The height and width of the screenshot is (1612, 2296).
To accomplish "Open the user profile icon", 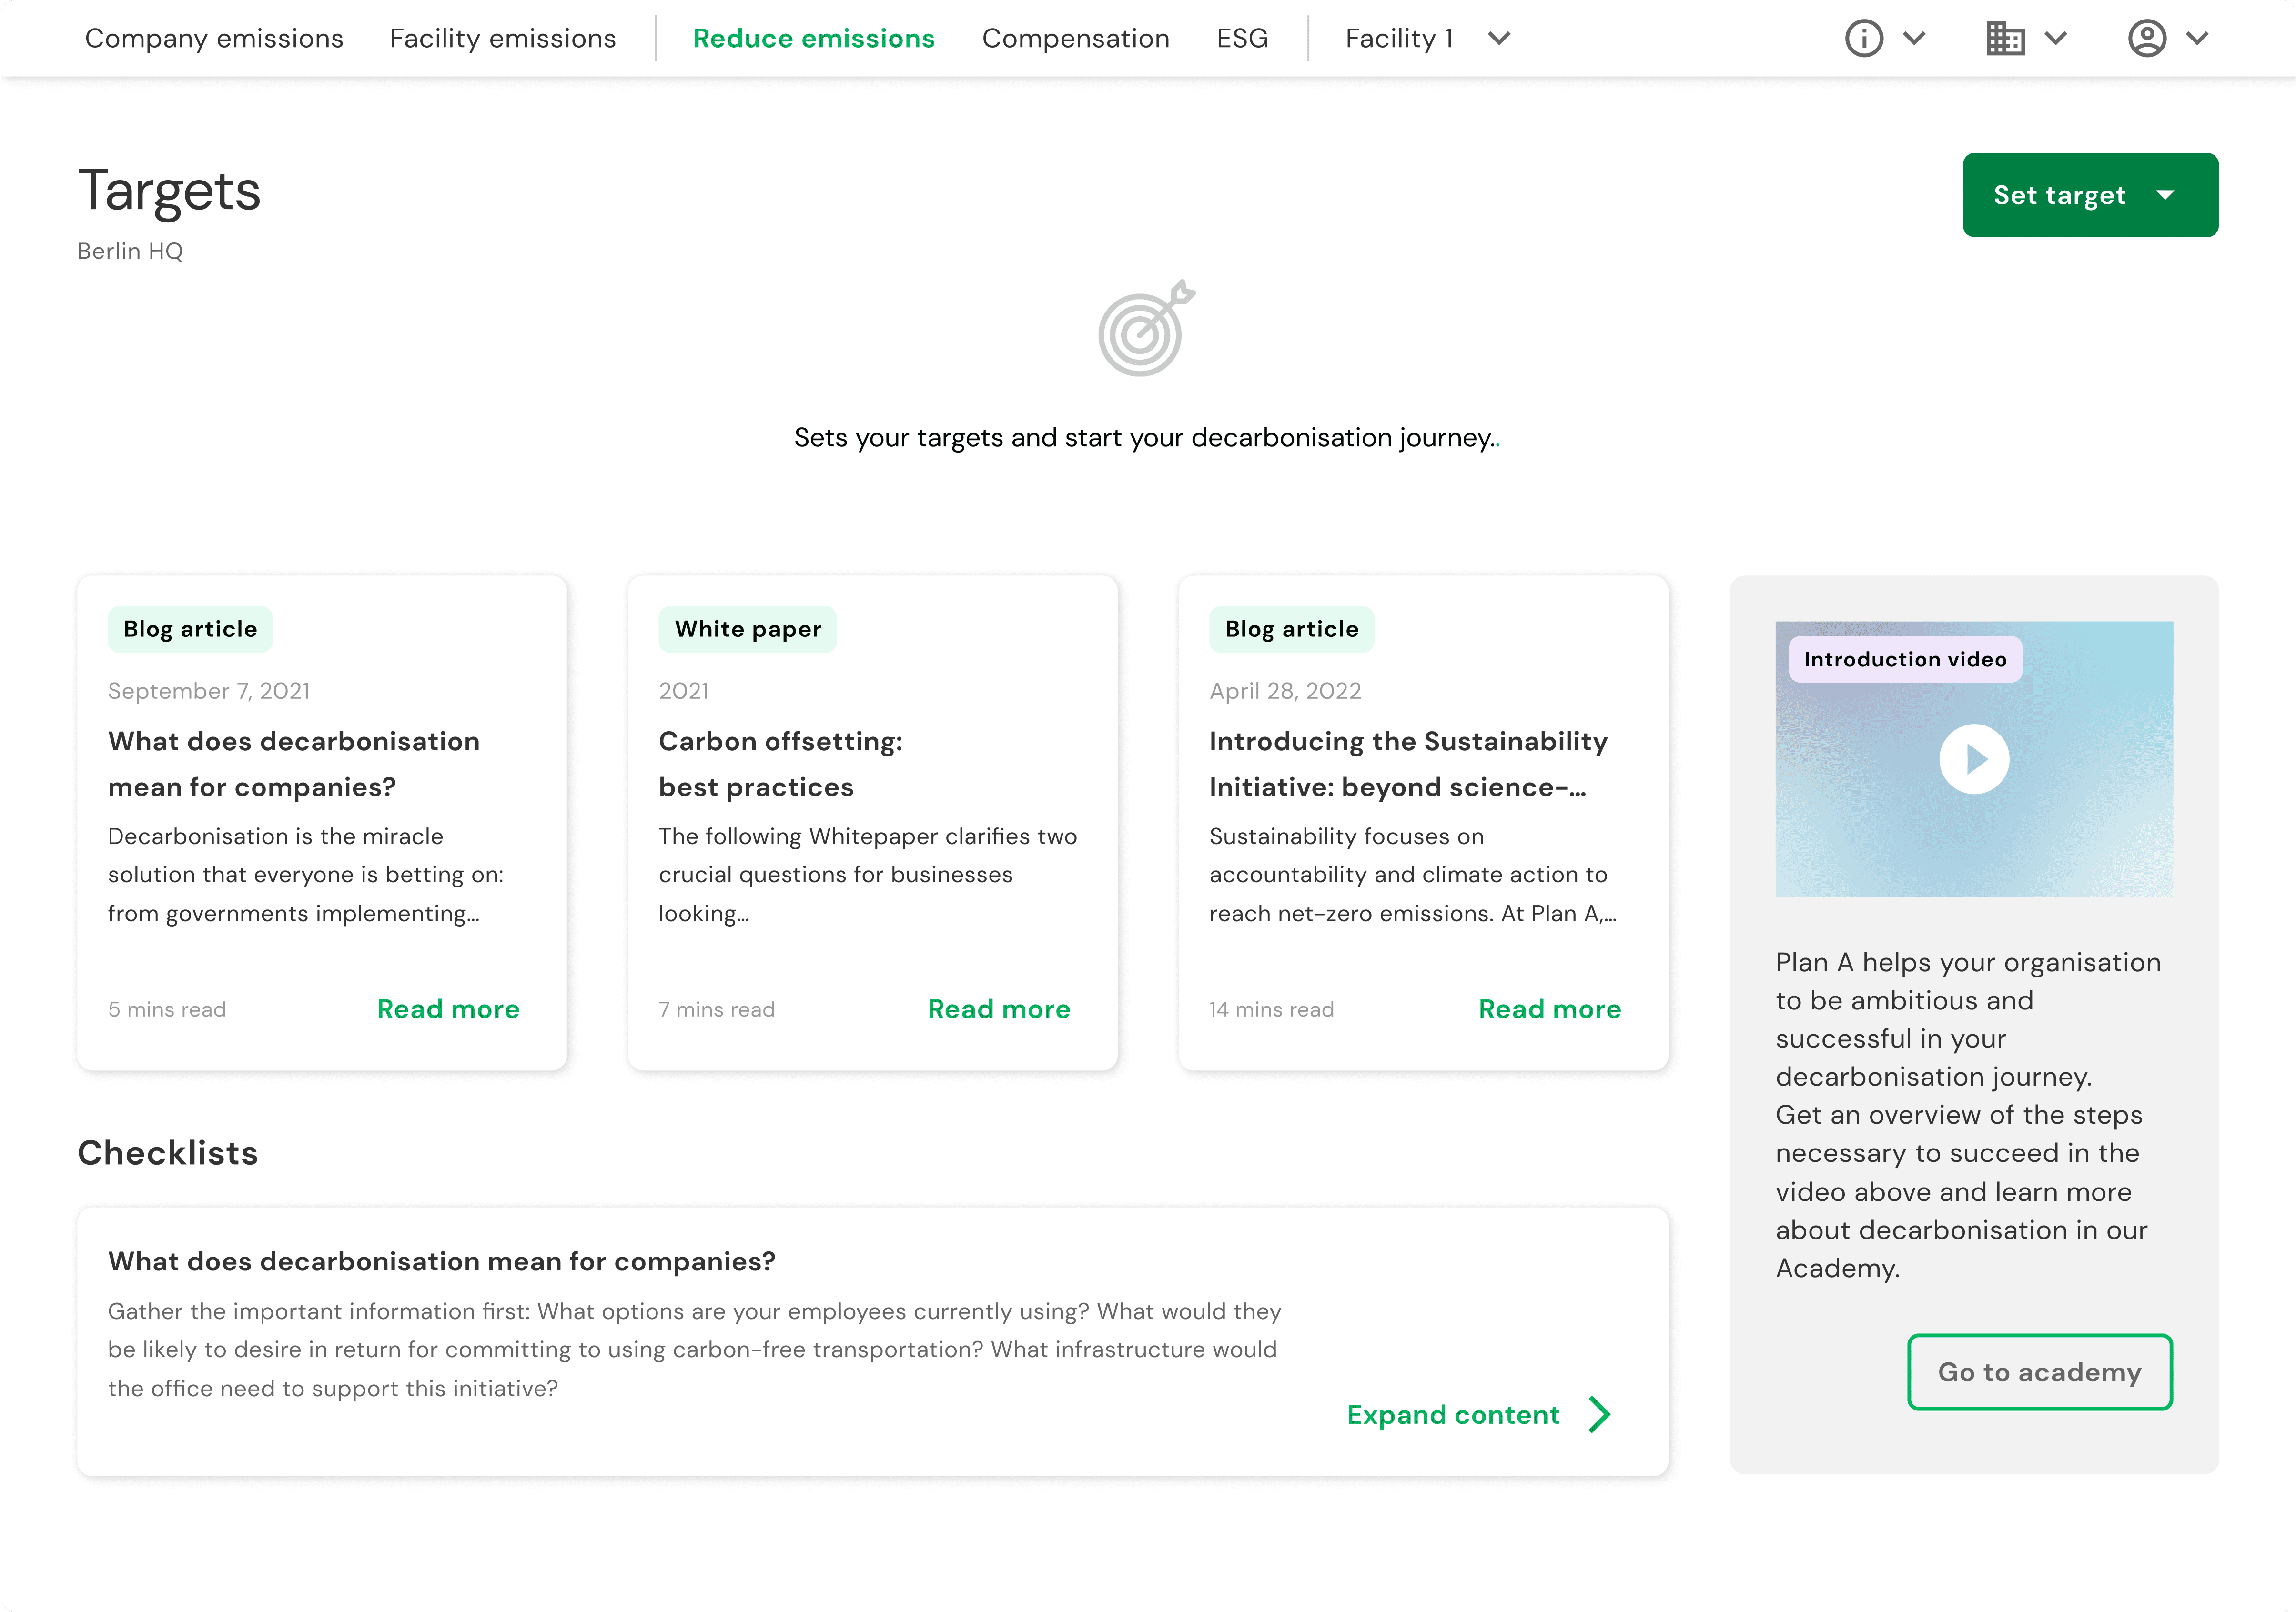I will (2146, 38).
